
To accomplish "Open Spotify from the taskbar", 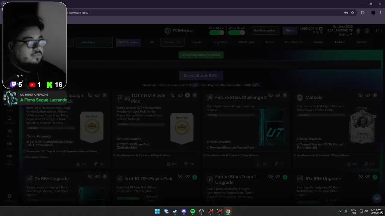I will pyautogui.click(x=193, y=211).
